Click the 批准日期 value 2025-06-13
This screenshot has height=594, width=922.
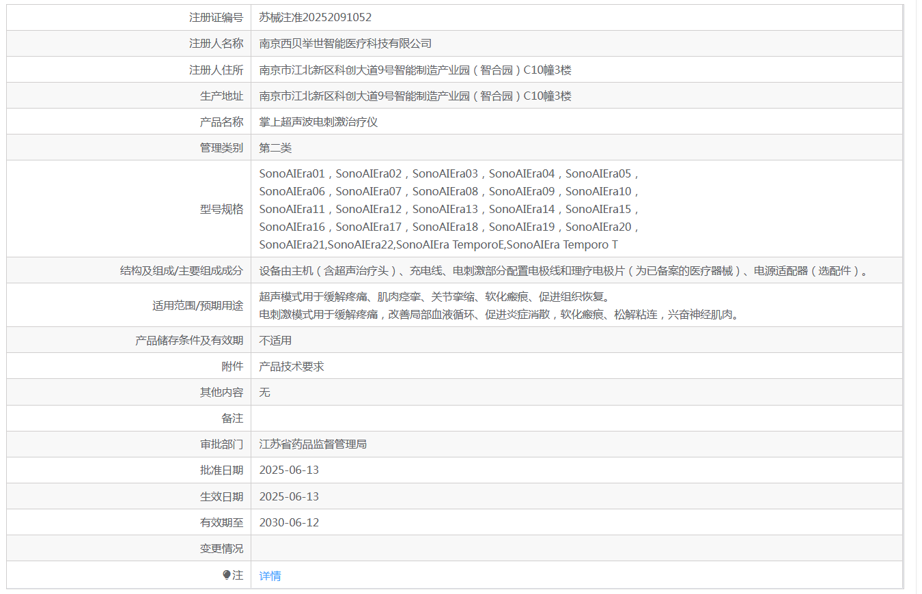click(x=289, y=470)
